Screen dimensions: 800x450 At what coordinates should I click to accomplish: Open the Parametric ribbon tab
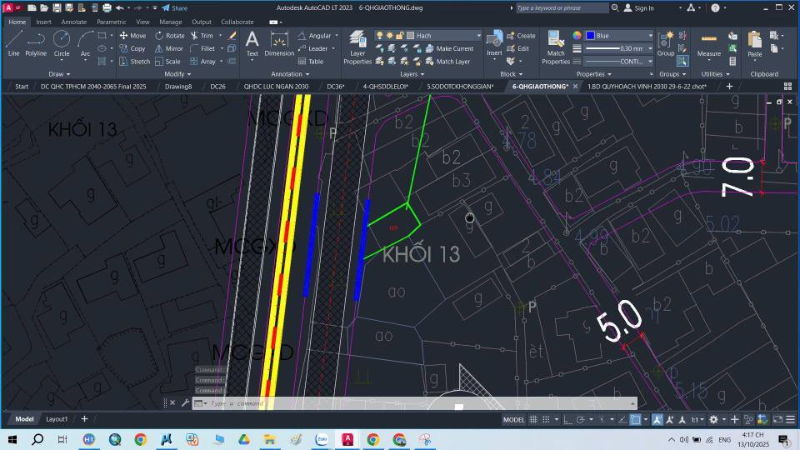point(111,22)
